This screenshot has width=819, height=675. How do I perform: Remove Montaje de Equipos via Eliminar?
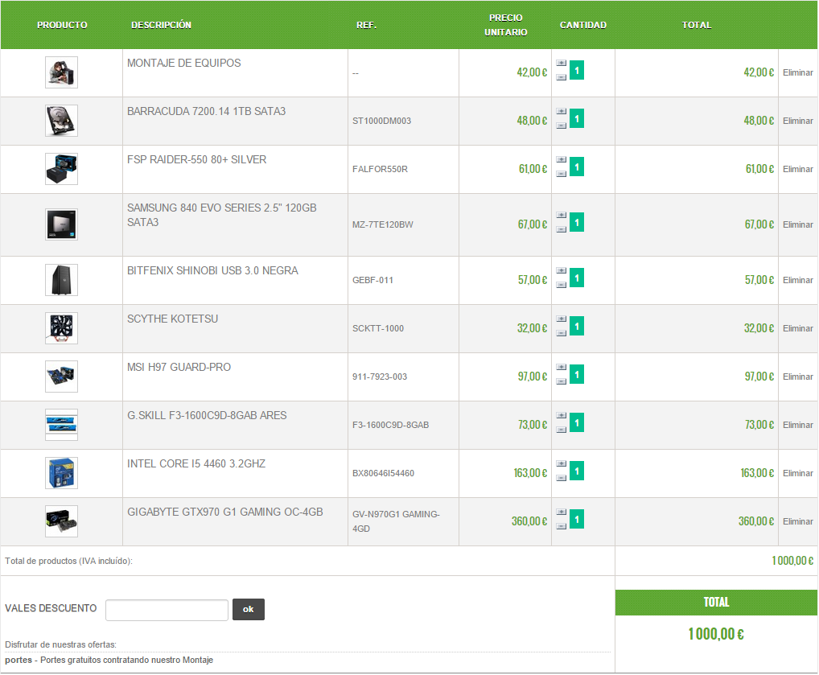(x=797, y=72)
